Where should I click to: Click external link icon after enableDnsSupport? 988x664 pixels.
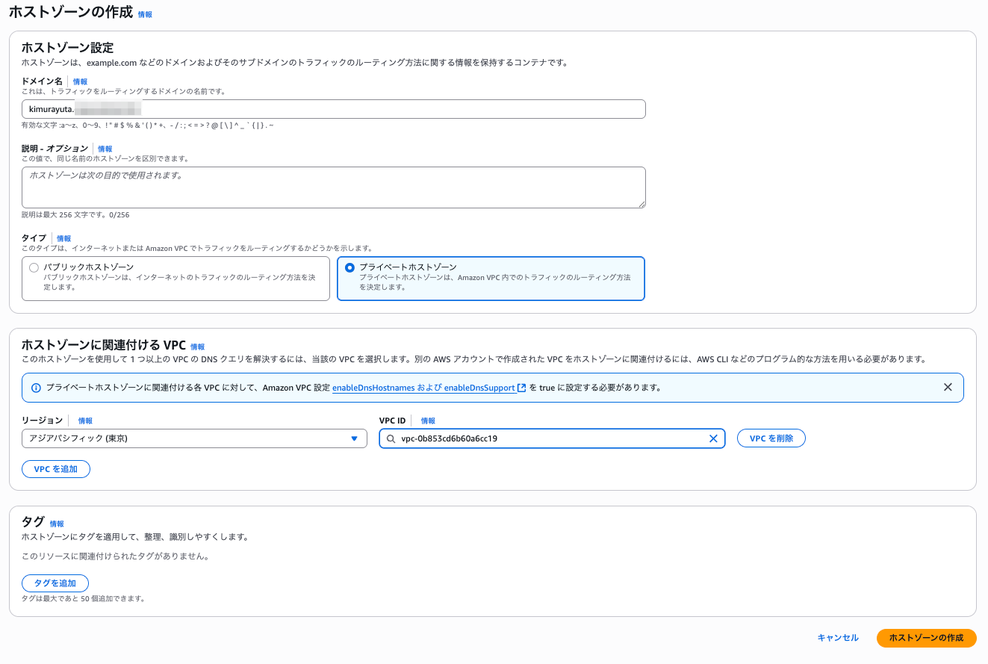pyautogui.click(x=521, y=388)
